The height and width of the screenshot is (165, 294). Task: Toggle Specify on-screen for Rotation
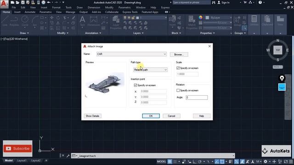point(178,90)
